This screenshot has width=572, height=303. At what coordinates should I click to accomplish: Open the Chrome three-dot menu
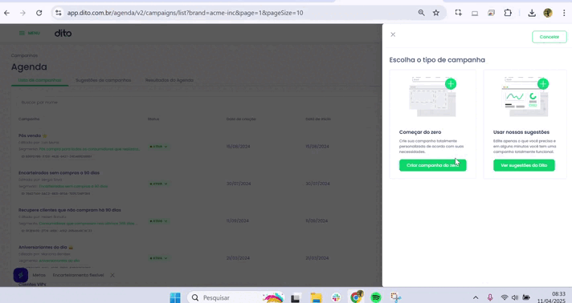click(x=564, y=13)
